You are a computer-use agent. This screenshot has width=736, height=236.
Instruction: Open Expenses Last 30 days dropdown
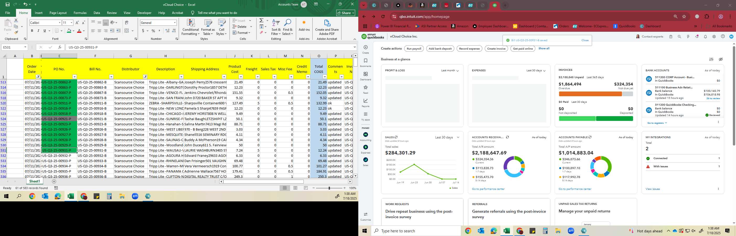click(536, 71)
